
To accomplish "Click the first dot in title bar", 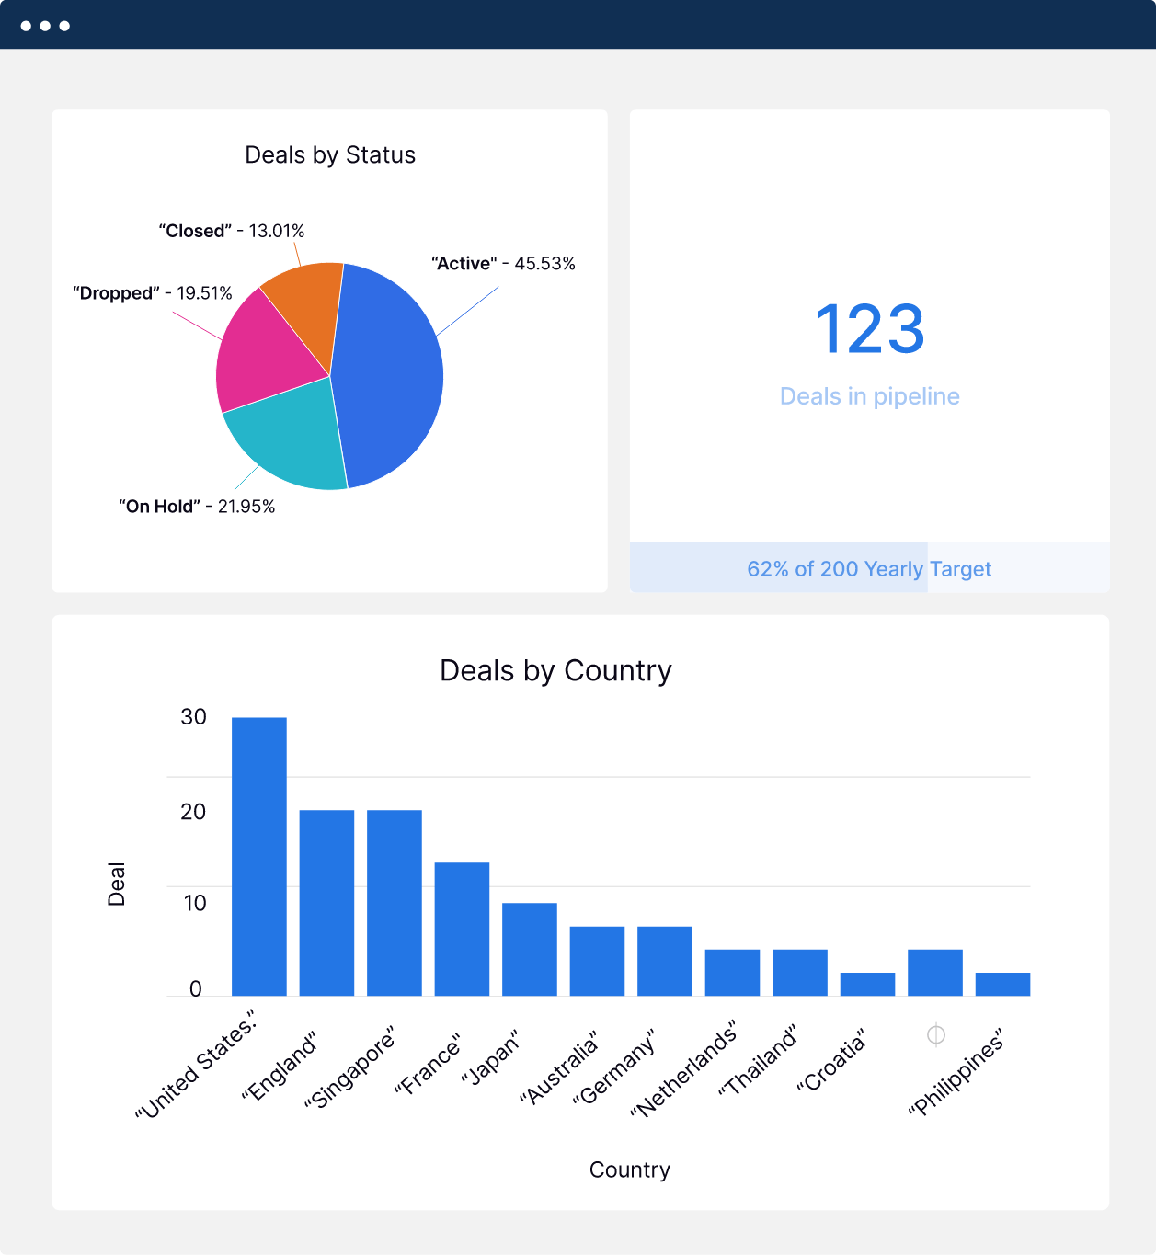I will (x=26, y=26).
